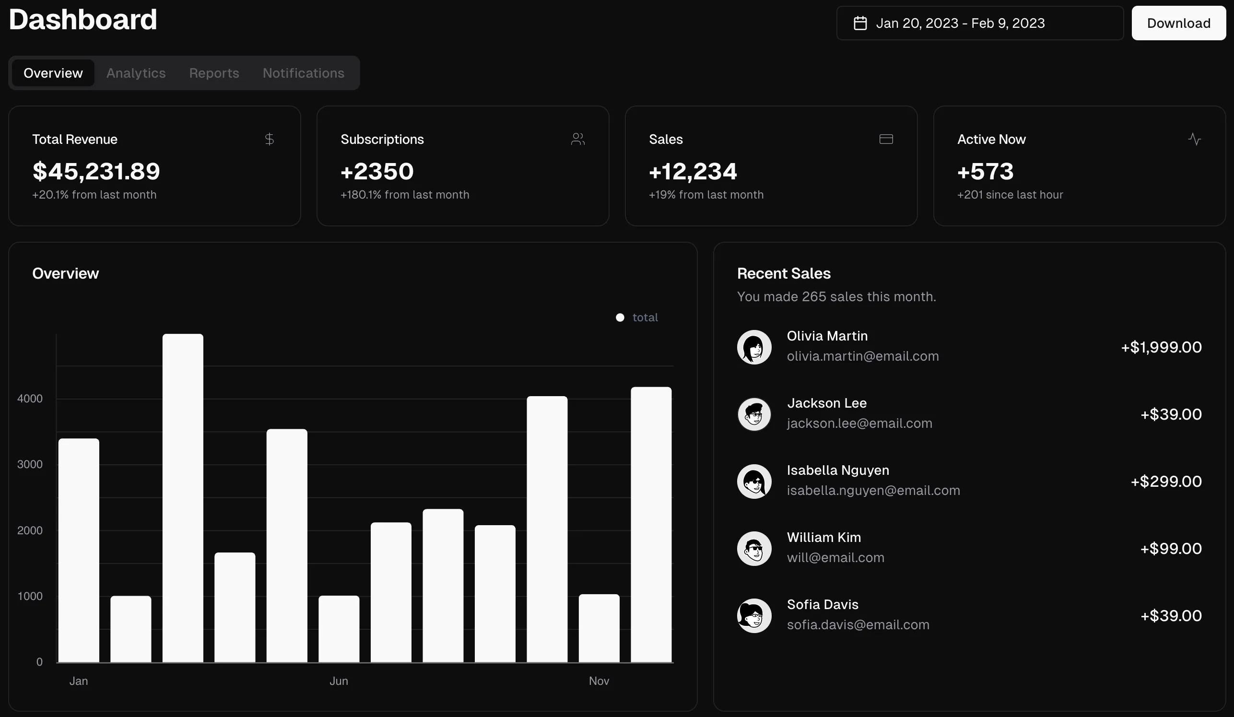Click William Kim's avatar image
Screen dimensions: 1234x717
pos(754,548)
